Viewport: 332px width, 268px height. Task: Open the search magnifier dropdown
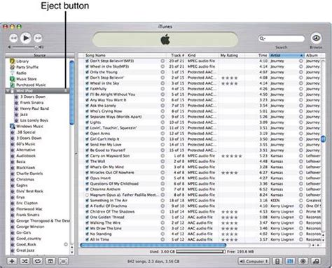tap(263, 38)
